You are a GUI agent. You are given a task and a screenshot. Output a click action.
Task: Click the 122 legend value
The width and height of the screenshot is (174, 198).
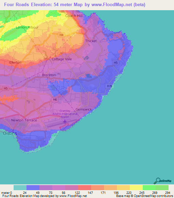point(77,193)
